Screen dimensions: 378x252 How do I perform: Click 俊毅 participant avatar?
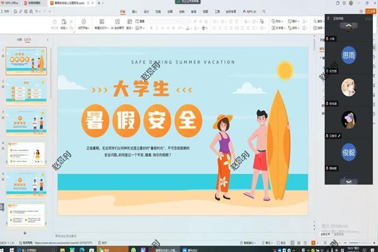[x=348, y=152]
